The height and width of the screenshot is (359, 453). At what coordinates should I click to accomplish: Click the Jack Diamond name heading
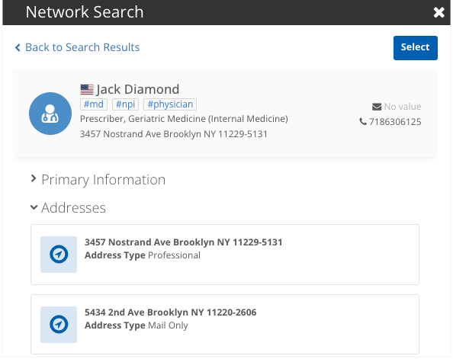point(138,89)
